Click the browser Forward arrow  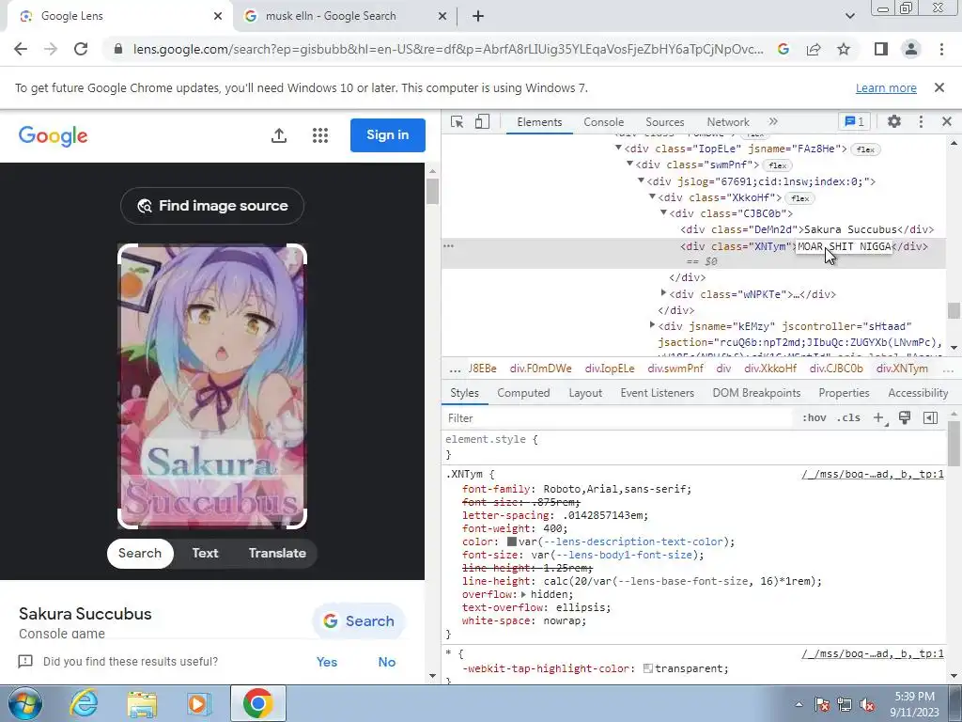[51, 49]
